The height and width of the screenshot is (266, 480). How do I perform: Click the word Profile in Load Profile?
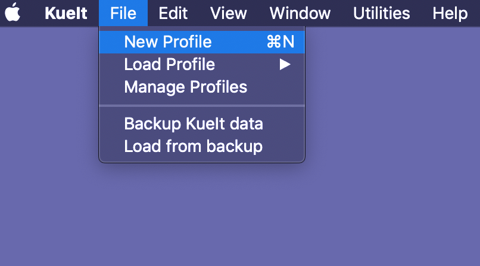coord(191,64)
